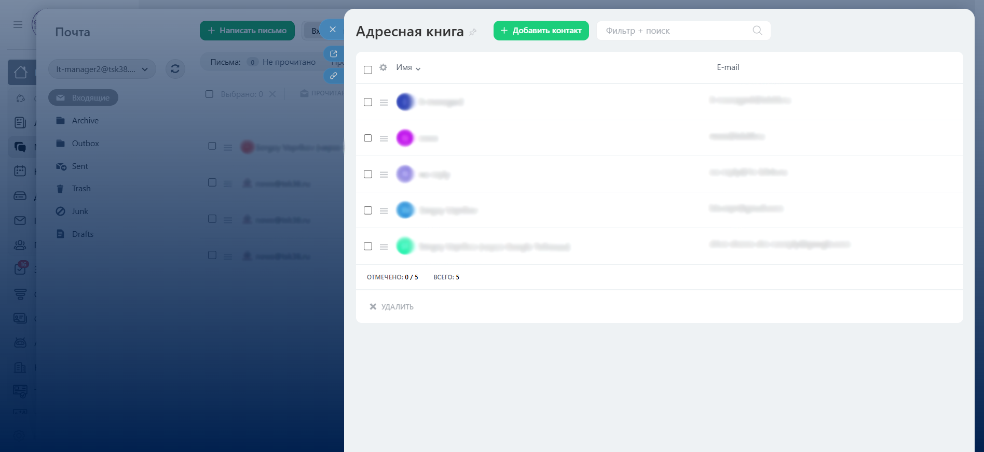Click the Добавить контакт button
This screenshot has height=452, width=984.
(541, 31)
